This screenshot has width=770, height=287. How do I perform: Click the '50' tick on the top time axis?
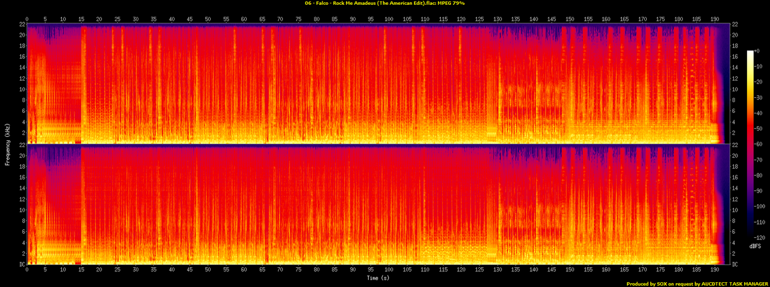pyautogui.click(x=208, y=20)
